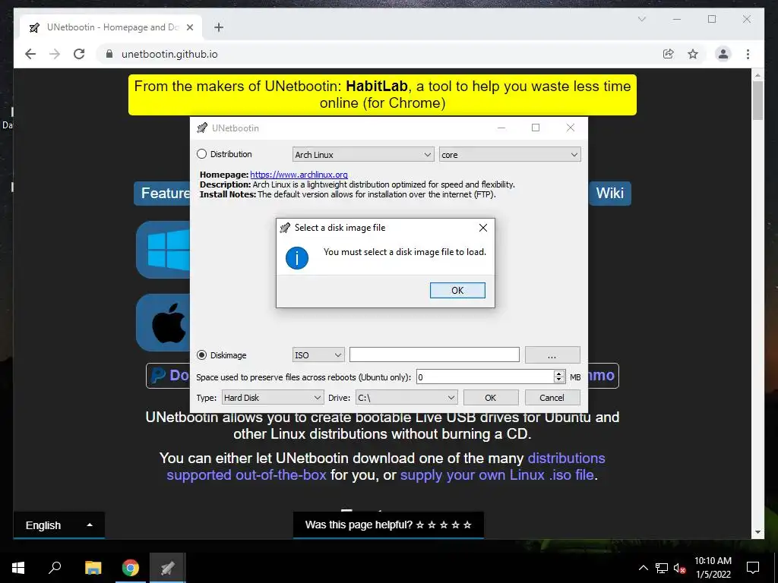Open the Wiki tab on webpage
The image size is (778, 583).
[x=609, y=194]
